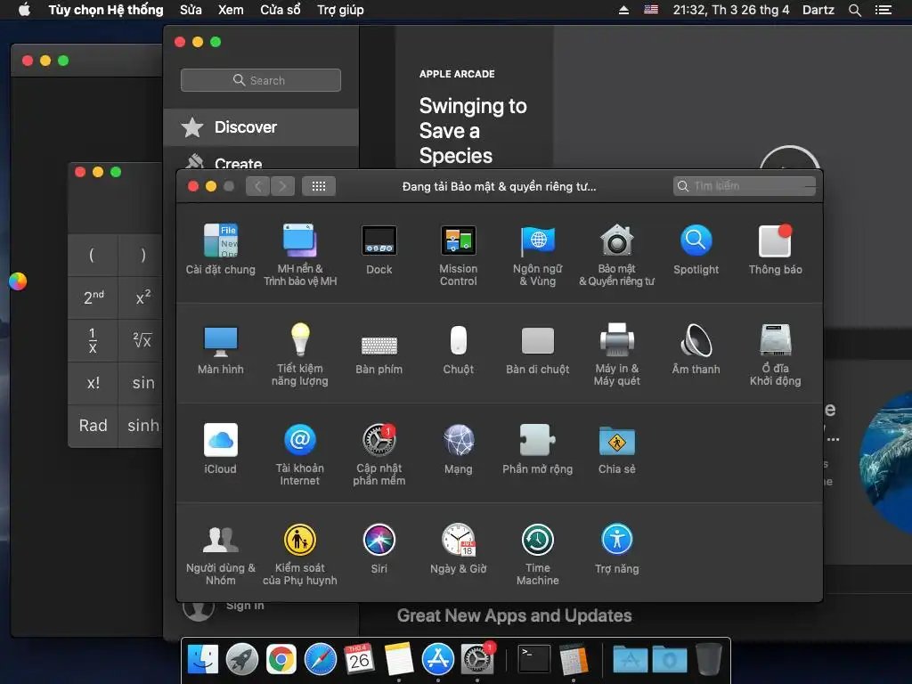This screenshot has width=912, height=684.
Task: Click the left parenthesis Calculator button
Action: [x=93, y=255]
